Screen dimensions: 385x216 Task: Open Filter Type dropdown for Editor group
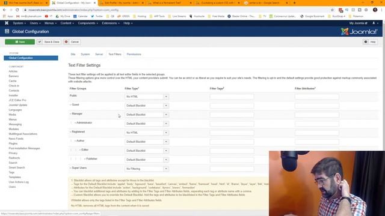(x=147, y=151)
